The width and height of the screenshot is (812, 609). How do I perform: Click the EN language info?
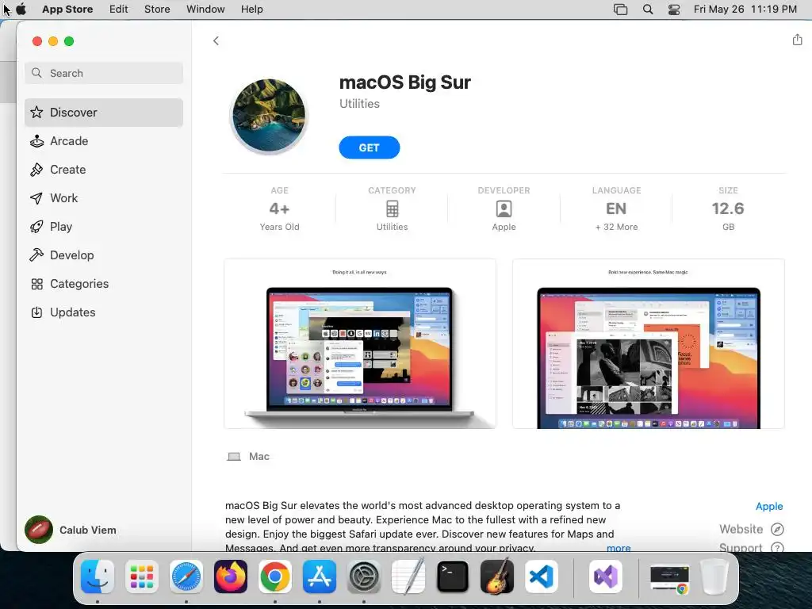pyautogui.click(x=616, y=209)
